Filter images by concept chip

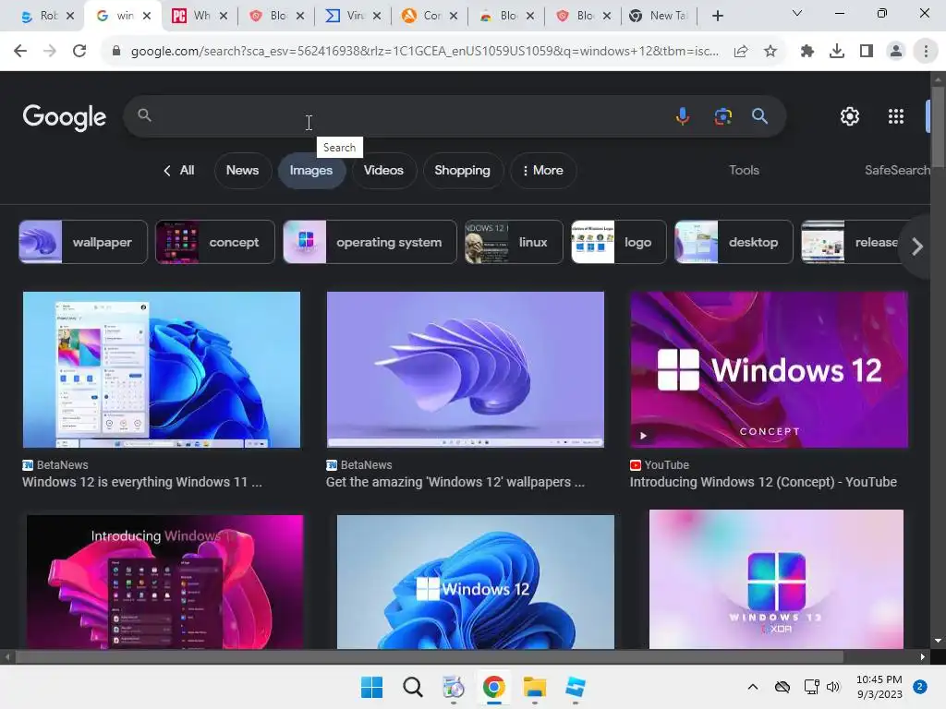click(x=214, y=243)
